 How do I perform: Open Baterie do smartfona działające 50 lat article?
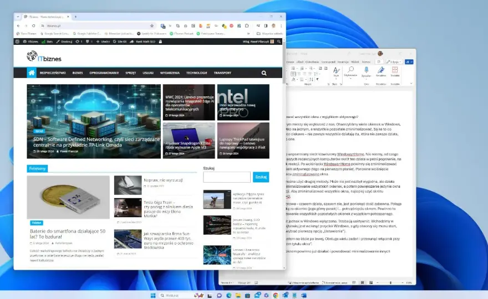pyautogui.click(x=68, y=234)
